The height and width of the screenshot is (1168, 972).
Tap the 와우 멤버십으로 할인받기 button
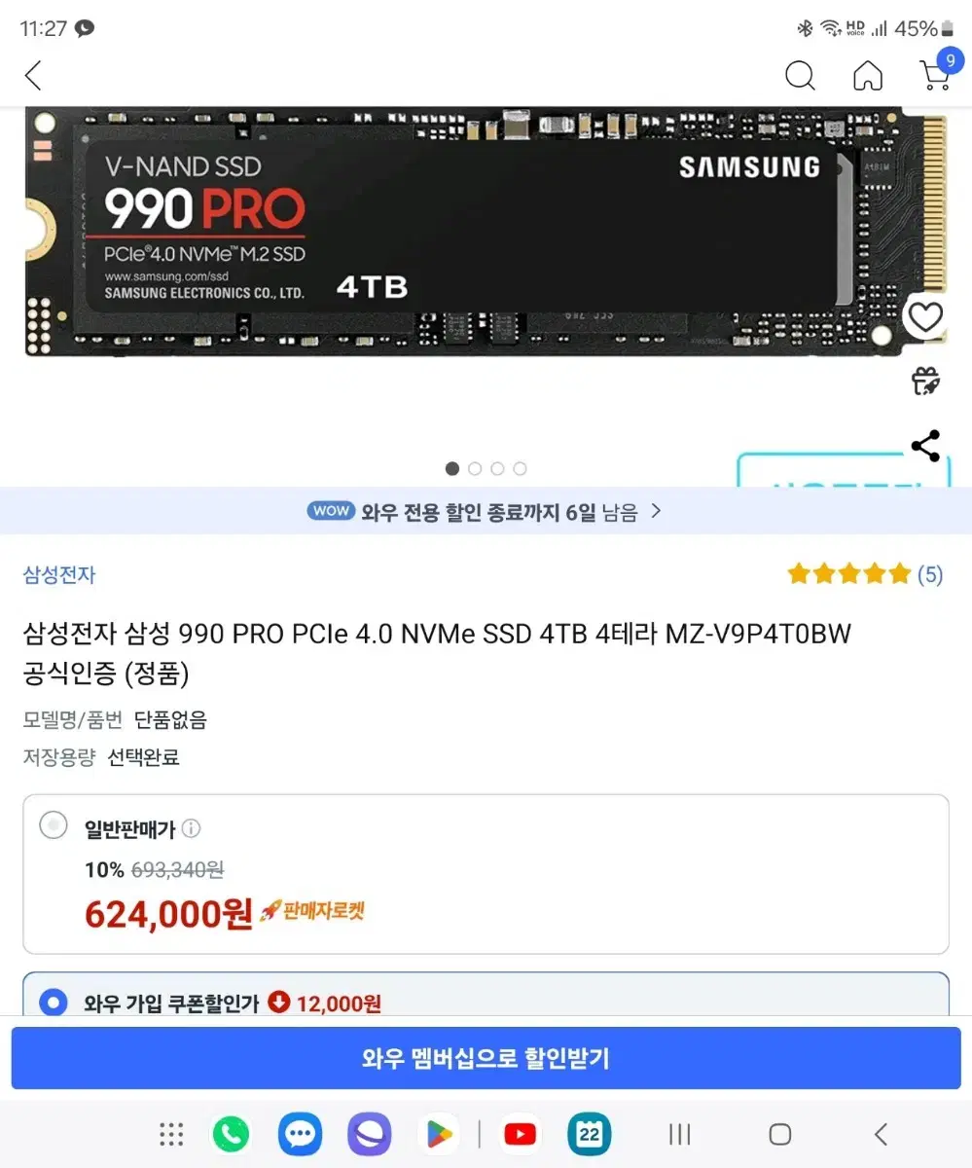point(486,1058)
